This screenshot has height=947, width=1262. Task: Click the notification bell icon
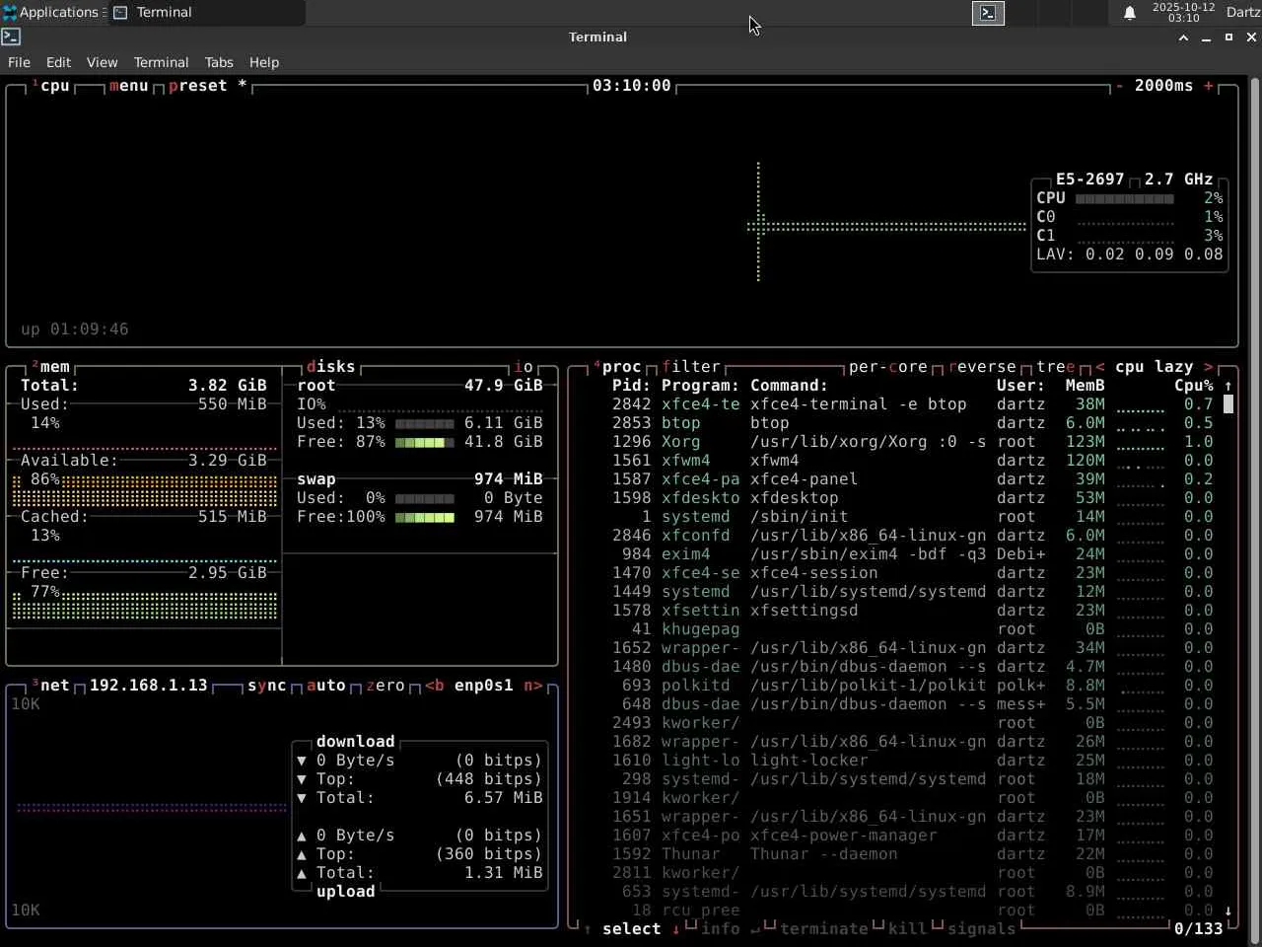click(x=1130, y=13)
